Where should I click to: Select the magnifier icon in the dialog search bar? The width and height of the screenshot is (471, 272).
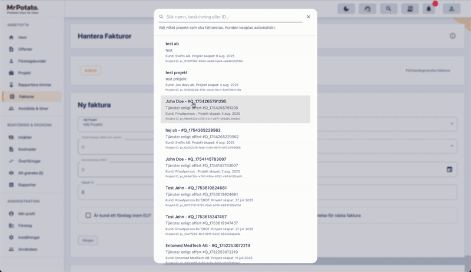[161, 17]
